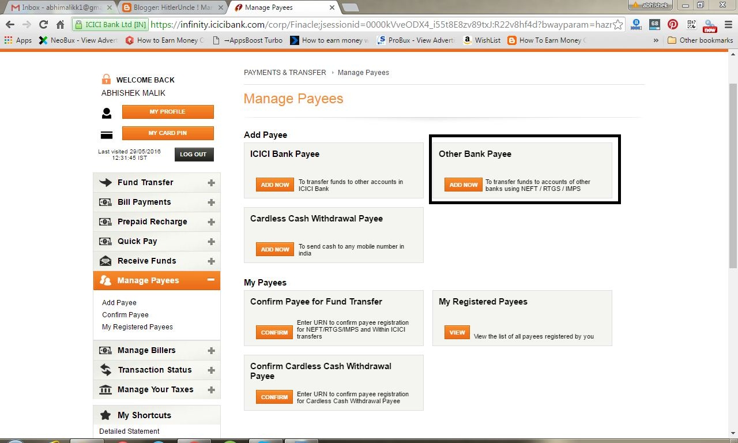Close the Manage Payees browser tab
738x443 pixels.
(x=332, y=7)
